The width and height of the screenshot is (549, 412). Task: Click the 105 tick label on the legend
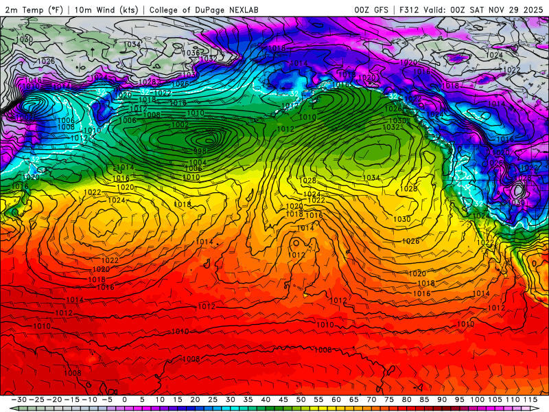(495, 400)
